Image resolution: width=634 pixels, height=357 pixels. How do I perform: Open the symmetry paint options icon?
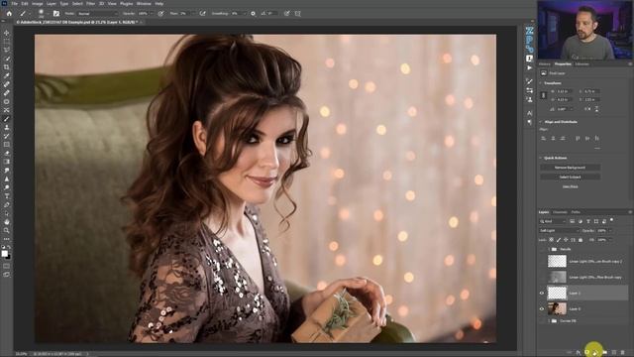298,13
